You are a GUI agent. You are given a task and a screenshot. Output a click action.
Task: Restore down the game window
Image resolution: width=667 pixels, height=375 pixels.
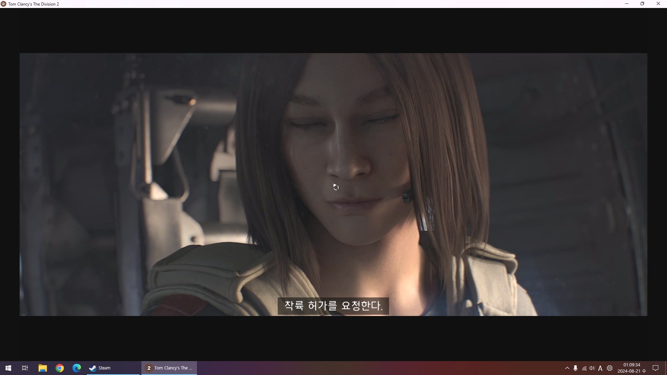642,4
